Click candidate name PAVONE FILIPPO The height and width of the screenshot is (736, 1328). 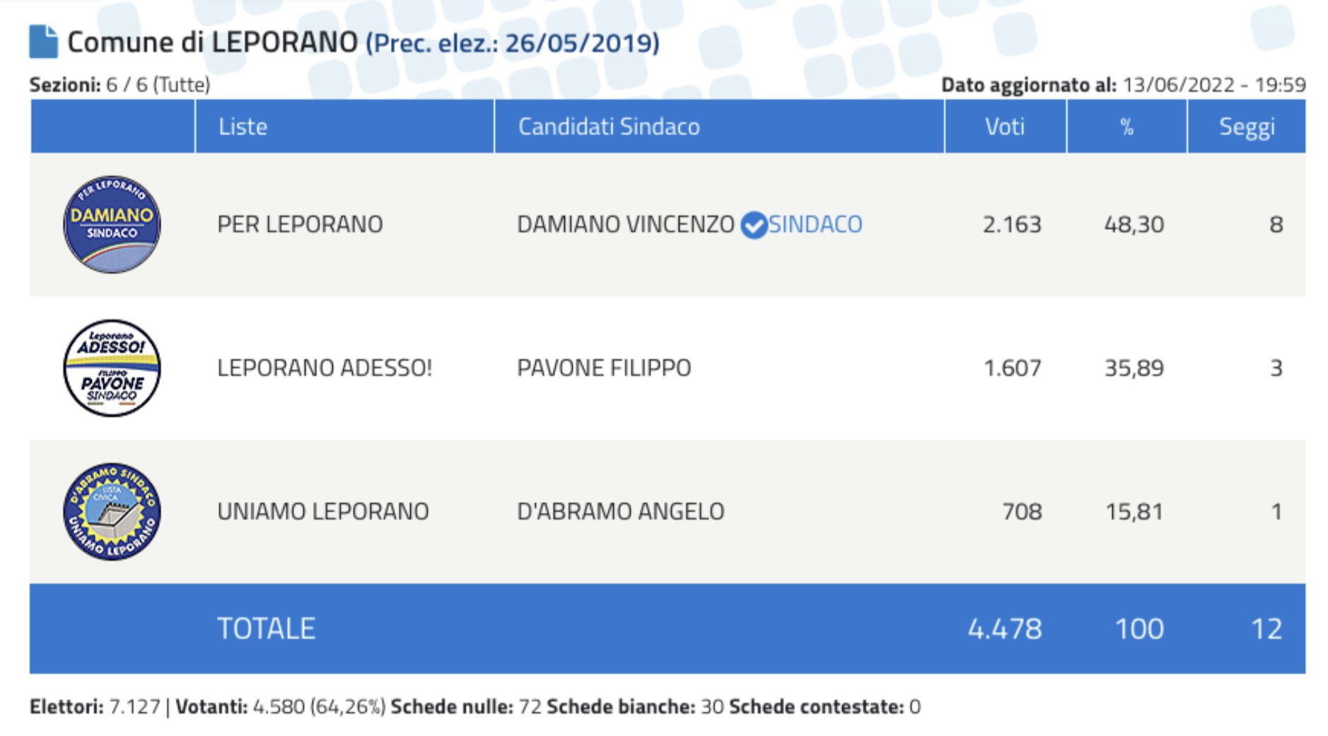[x=604, y=368]
